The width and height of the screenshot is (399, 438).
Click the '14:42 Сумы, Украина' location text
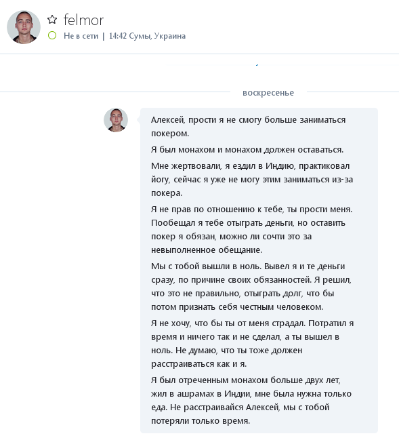tap(147, 36)
